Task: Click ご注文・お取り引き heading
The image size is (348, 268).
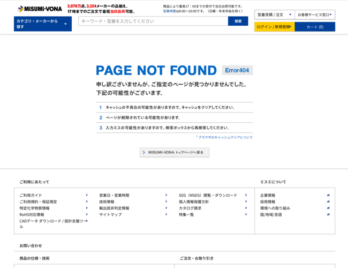Action: click(x=196, y=258)
